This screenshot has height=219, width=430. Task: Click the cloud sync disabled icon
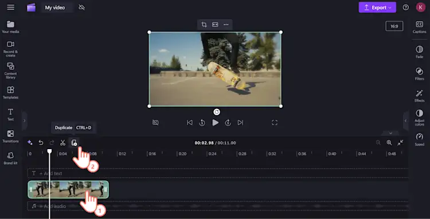click(81, 7)
